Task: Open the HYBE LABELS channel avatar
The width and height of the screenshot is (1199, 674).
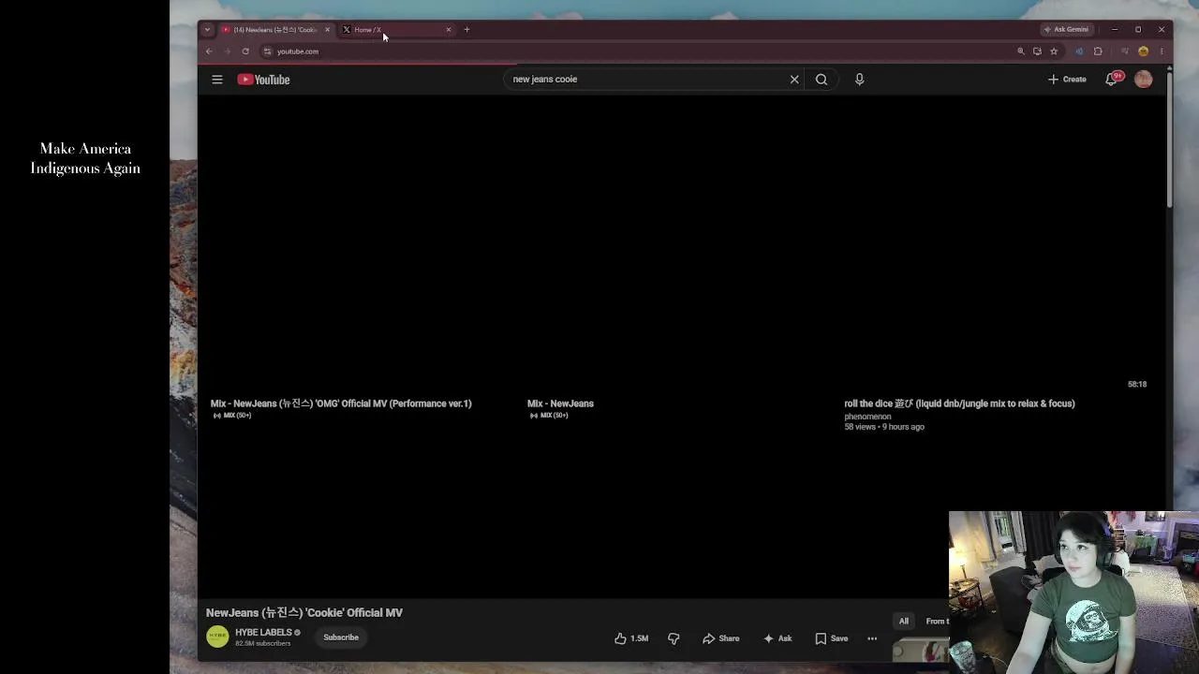Action: click(x=217, y=637)
